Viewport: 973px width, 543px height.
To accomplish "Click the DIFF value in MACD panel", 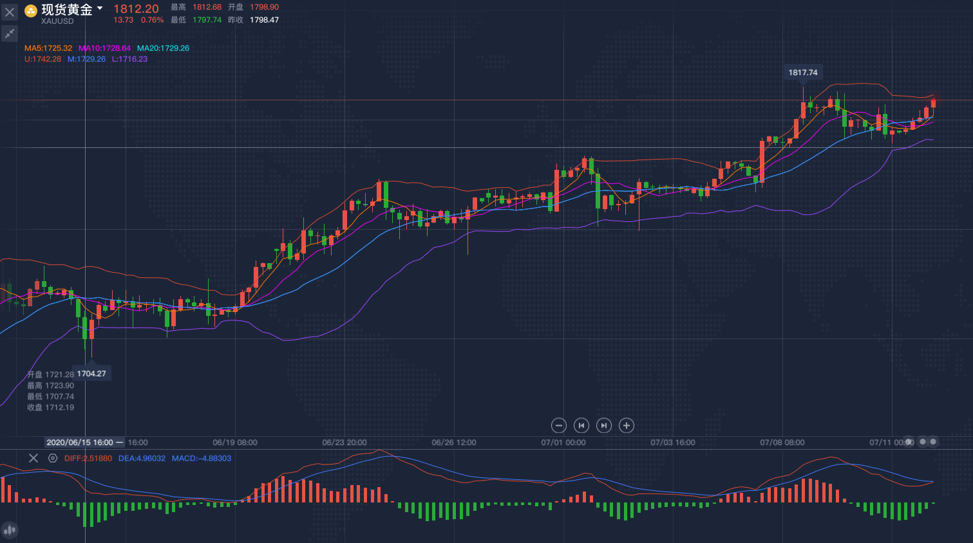I will (88, 459).
